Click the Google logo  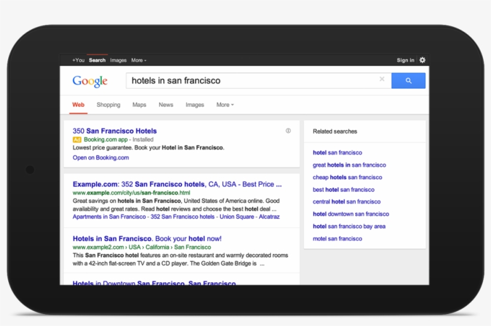90,81
